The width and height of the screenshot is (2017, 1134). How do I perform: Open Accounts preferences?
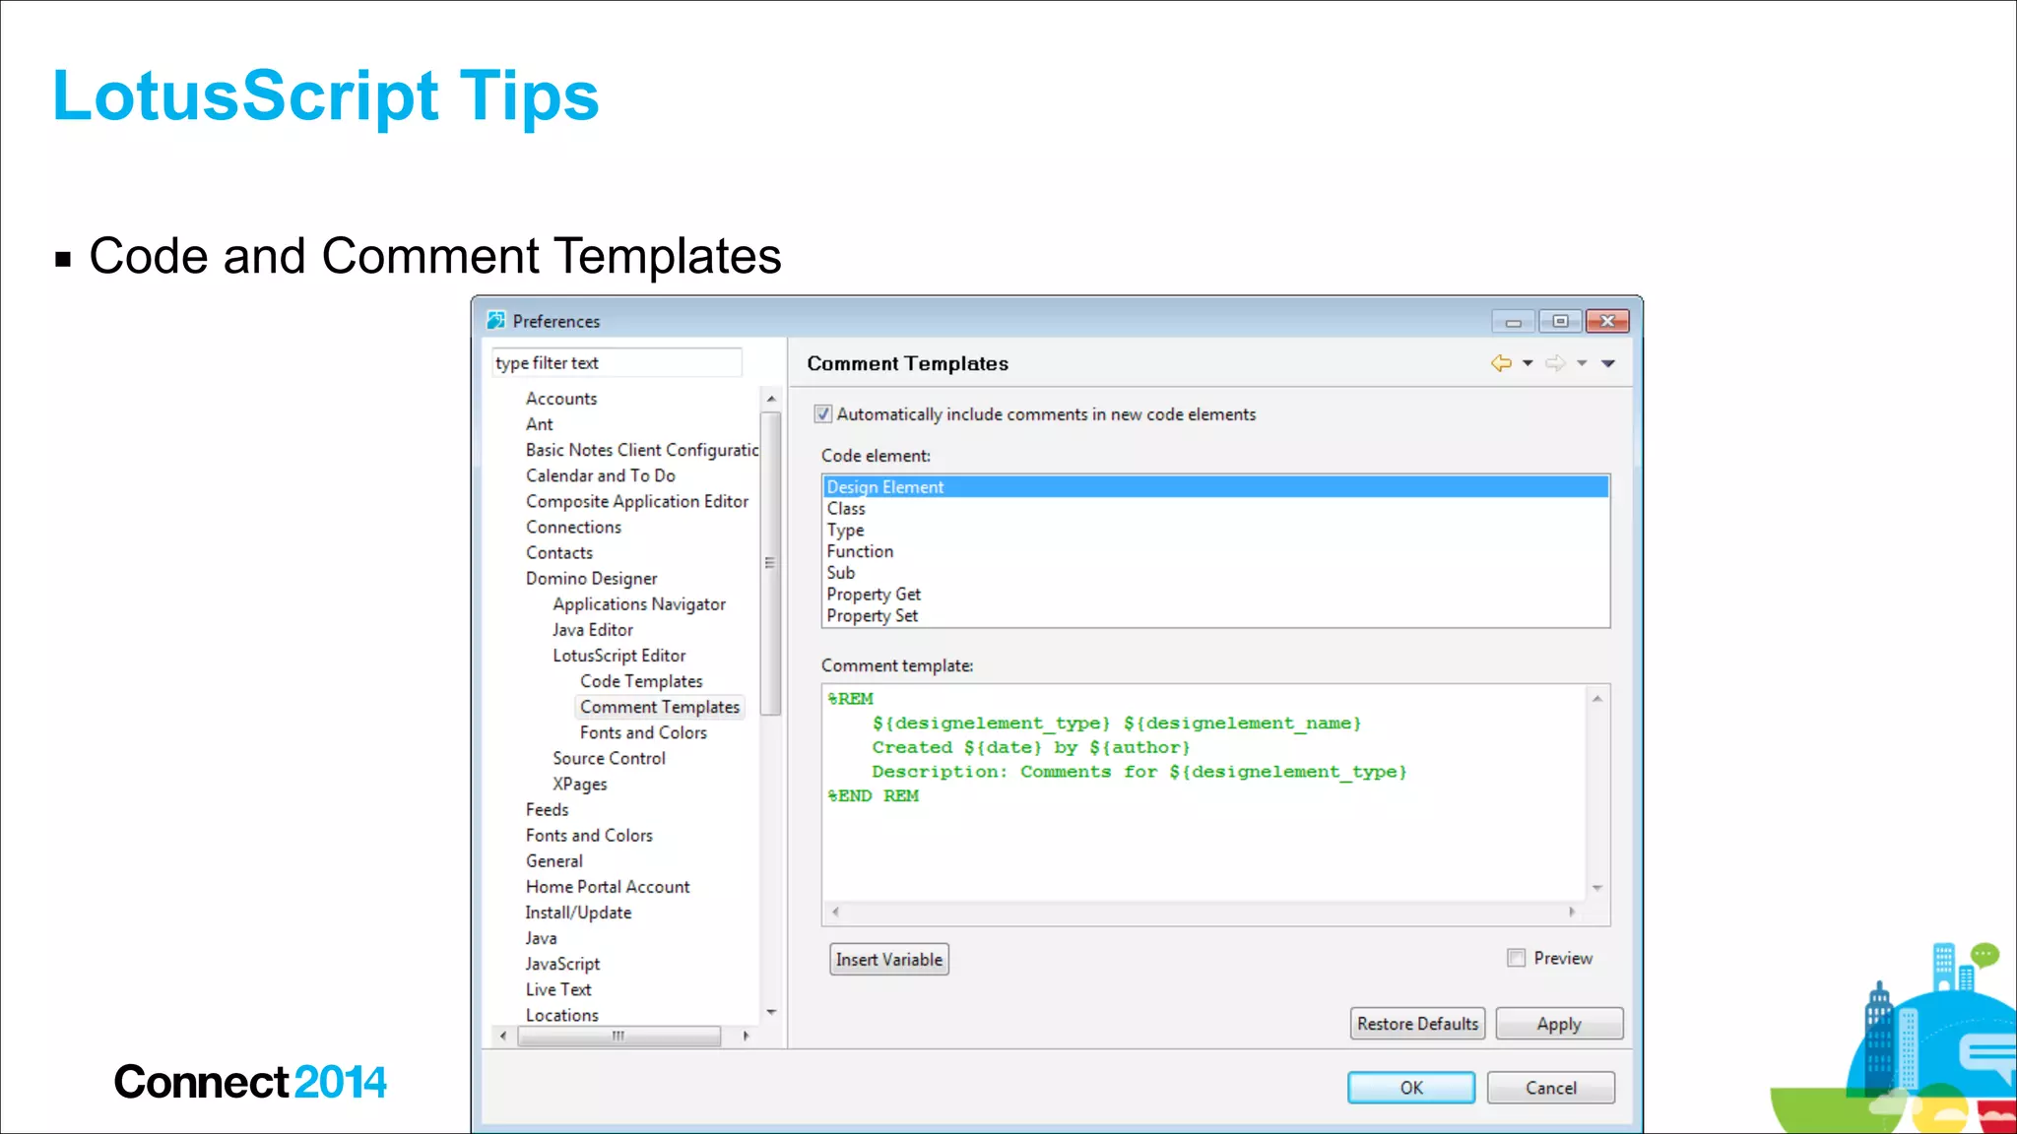561,399
